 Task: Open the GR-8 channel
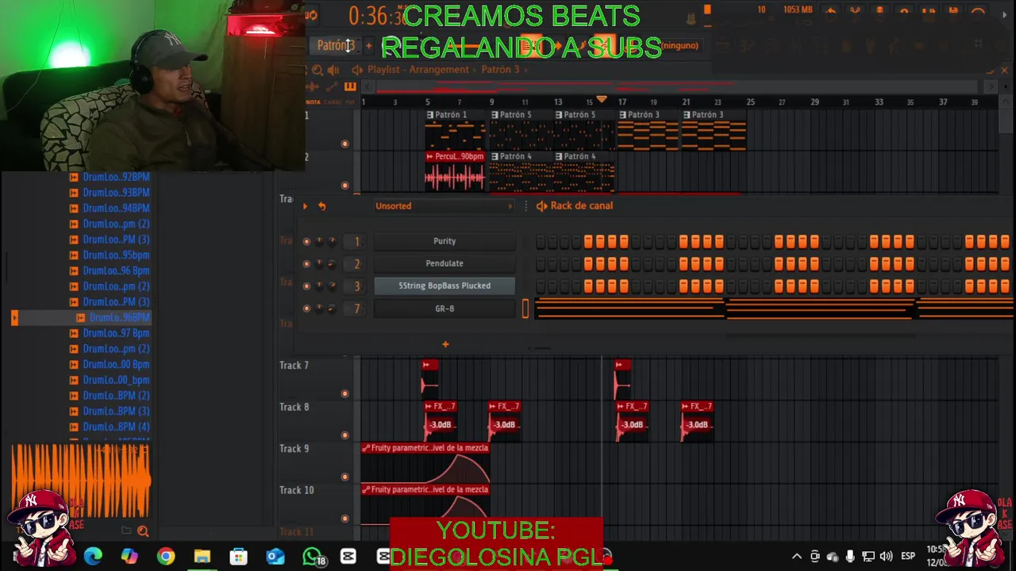[444, 308]
